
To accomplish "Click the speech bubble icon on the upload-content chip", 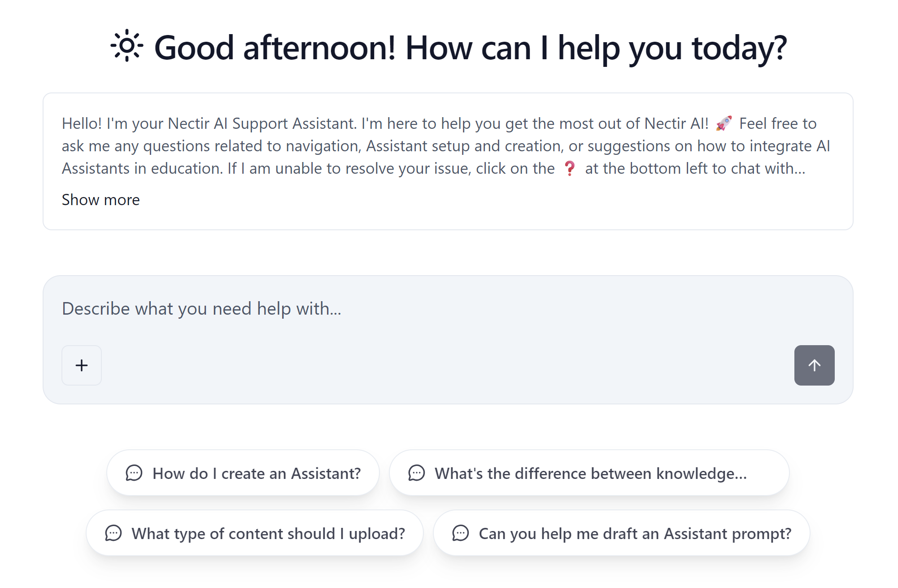I will (113, 533).
